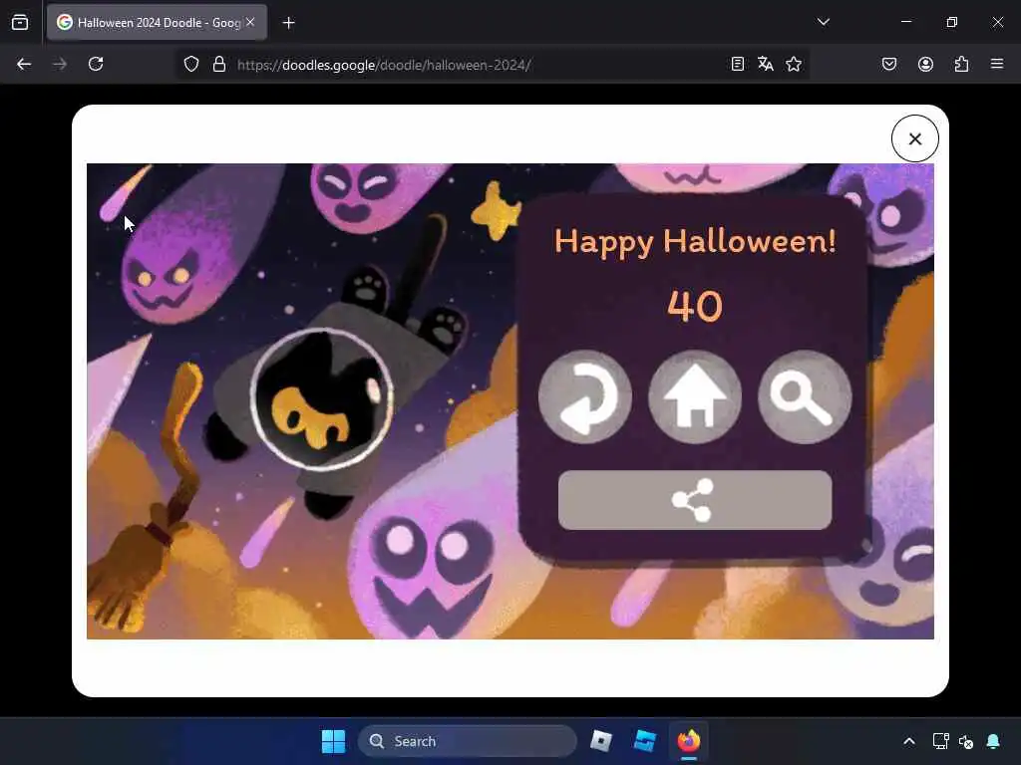Toggle reader view icon

click(737, 64)
